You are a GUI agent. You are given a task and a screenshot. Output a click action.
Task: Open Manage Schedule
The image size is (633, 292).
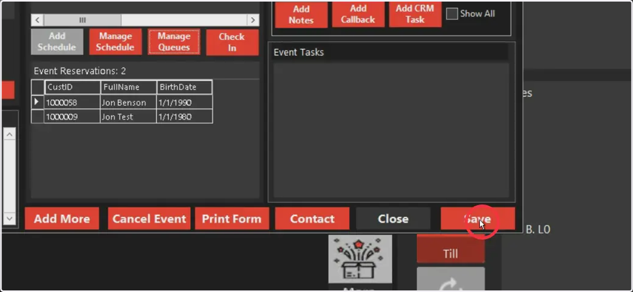point(115,42)
